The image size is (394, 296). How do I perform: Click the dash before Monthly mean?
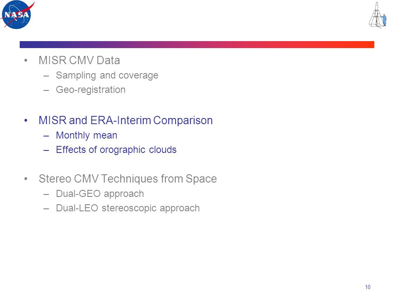pyautogui.click(x=46, y=136)
